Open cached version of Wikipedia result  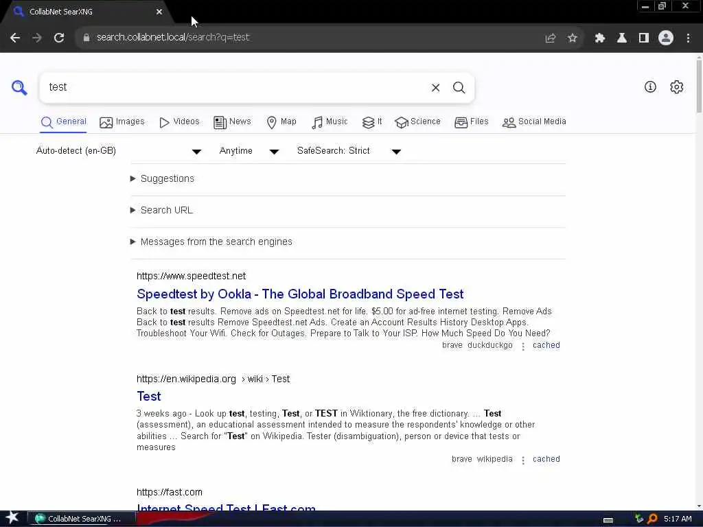click(546, 459)
